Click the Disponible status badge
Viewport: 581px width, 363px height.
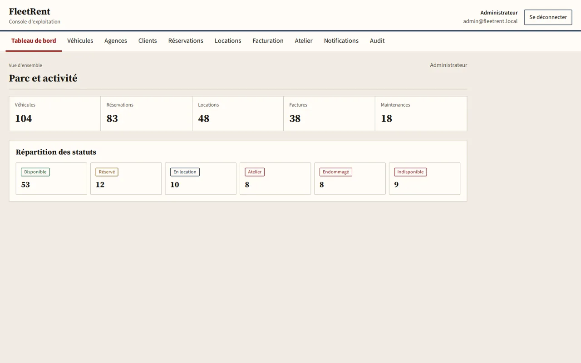pos(35,172)
